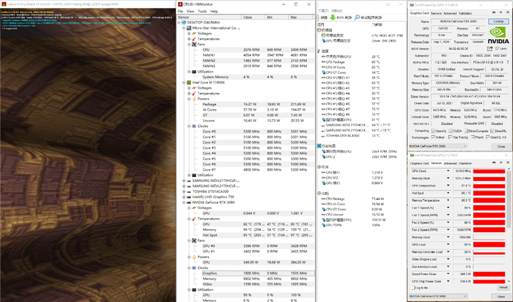Open GPU selector dropdown in lower GPU-Z window
513x302 pixels.
pos(438,296)
